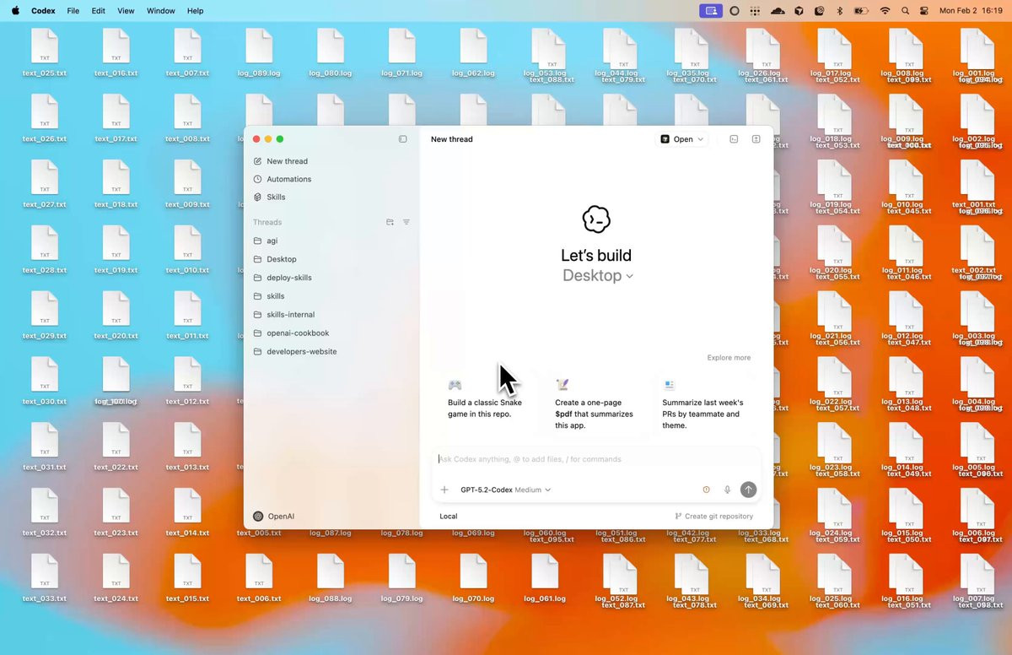The image size is (1012, 655).
Task: Select the log_088.log desktop file
Action: 331,578
